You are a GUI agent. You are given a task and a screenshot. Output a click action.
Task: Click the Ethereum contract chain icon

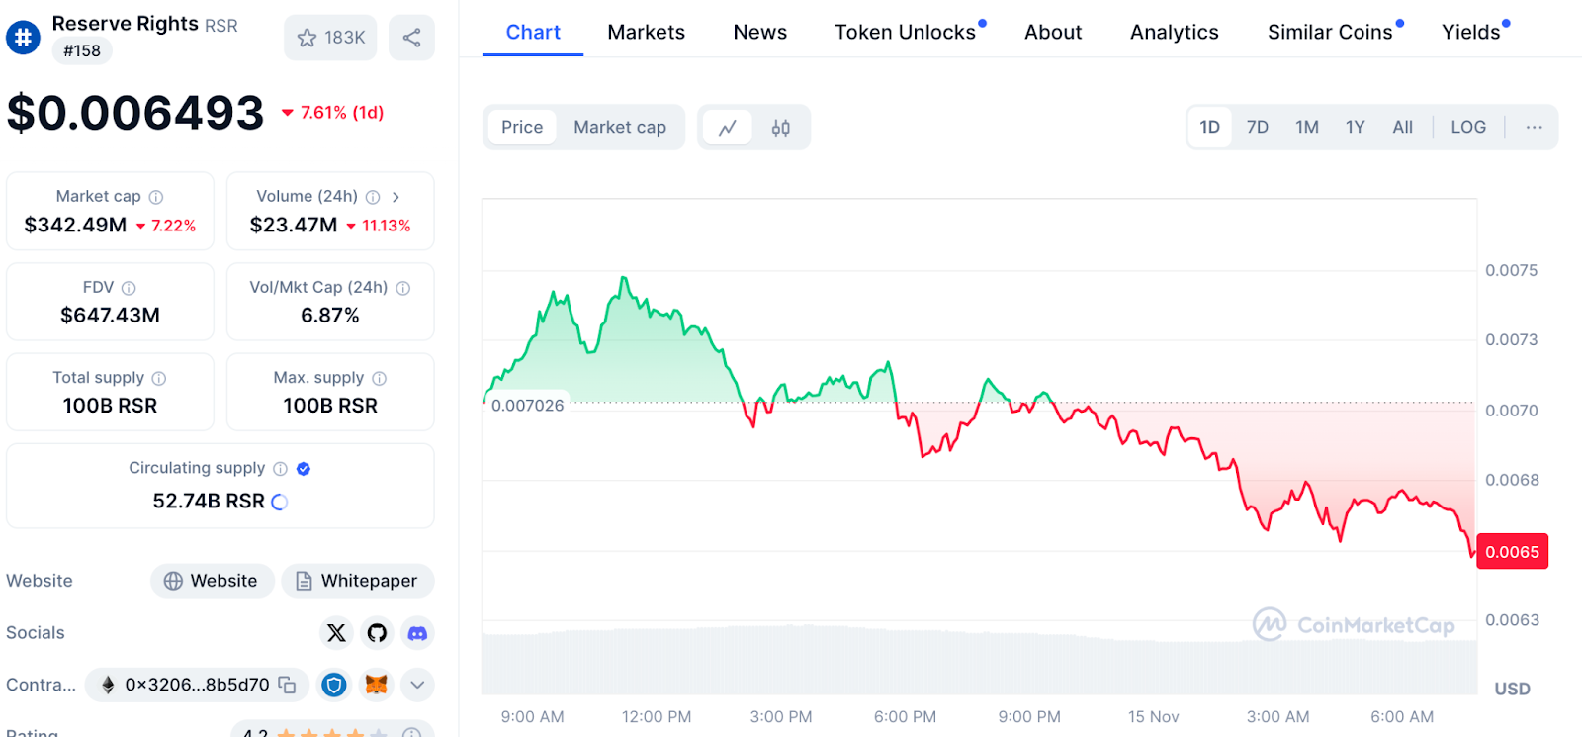pos(108,685)
